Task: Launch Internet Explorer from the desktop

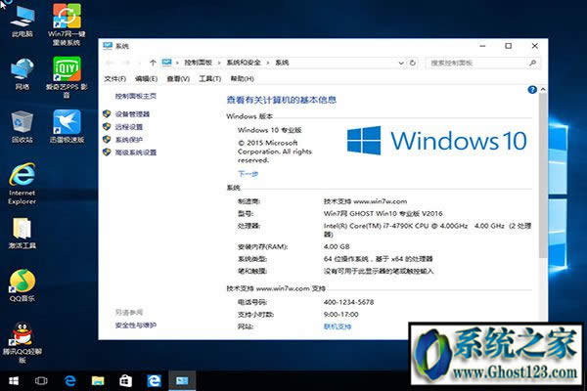Action: pyautogui.click(x=21, y=176)
